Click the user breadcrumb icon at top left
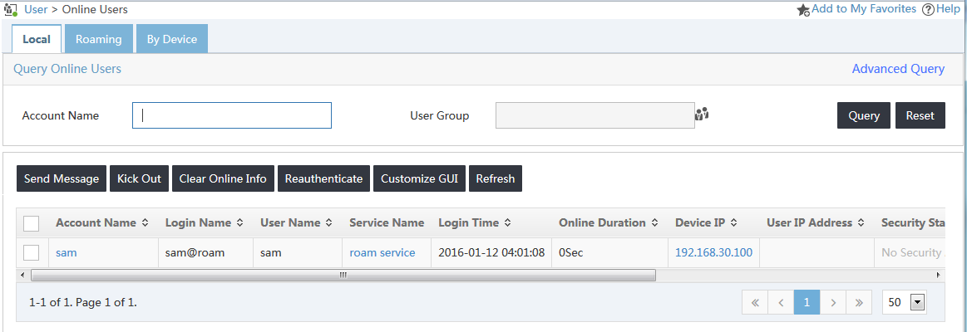 tap(11, 9)
